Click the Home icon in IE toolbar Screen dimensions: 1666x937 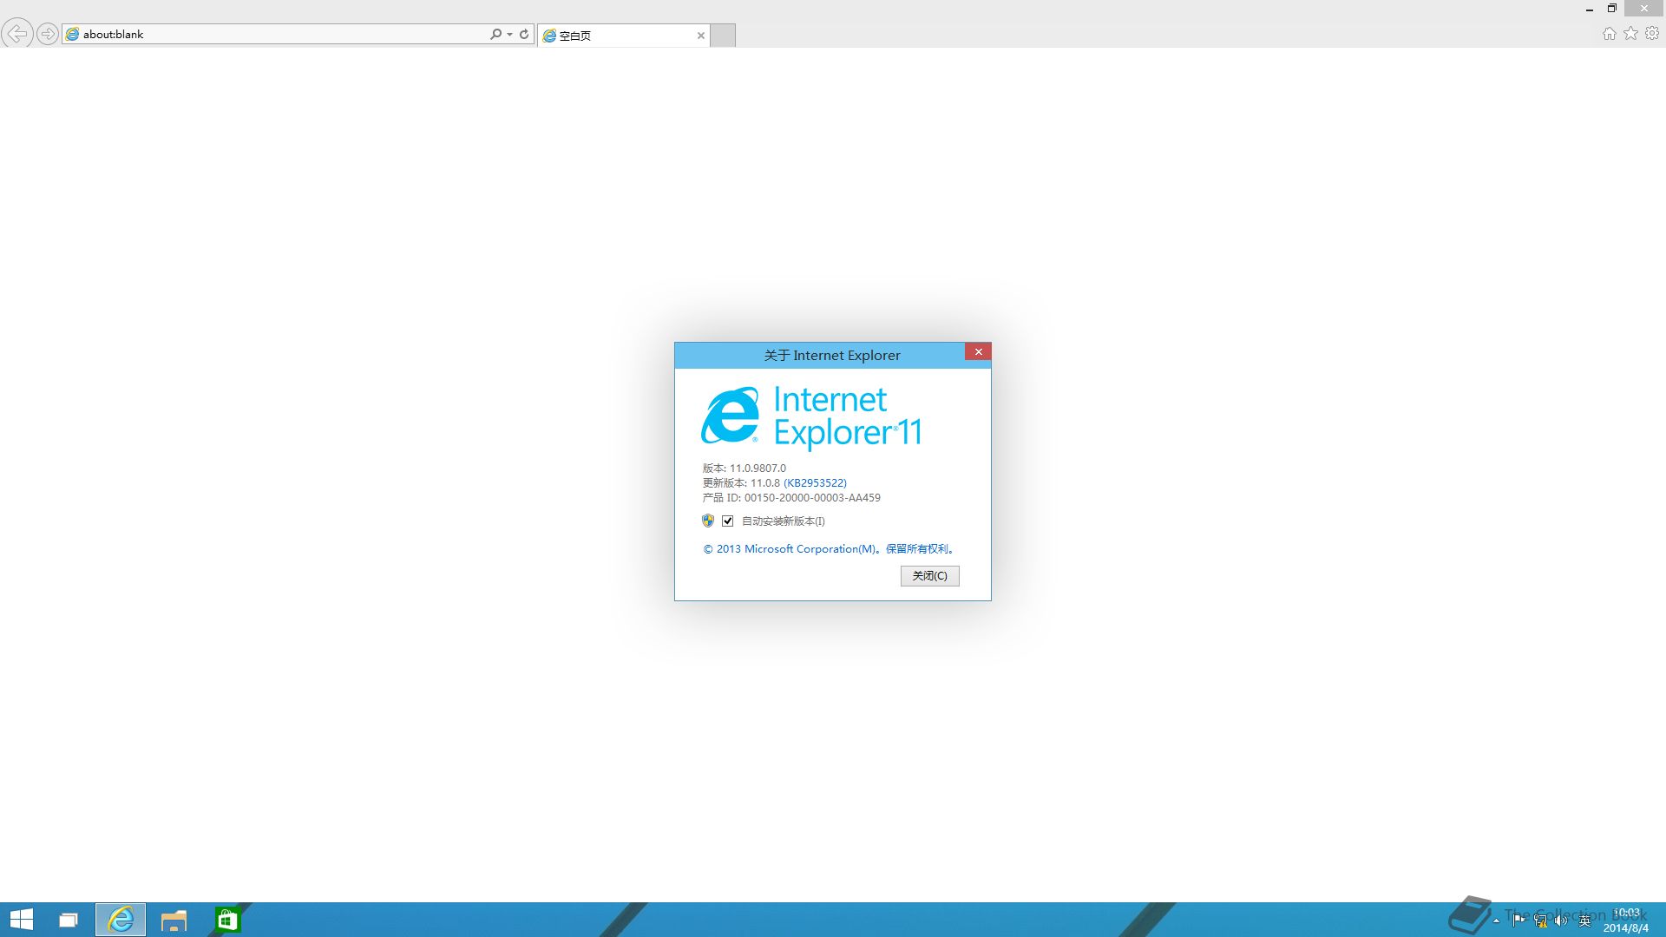tap(1610, 33)
